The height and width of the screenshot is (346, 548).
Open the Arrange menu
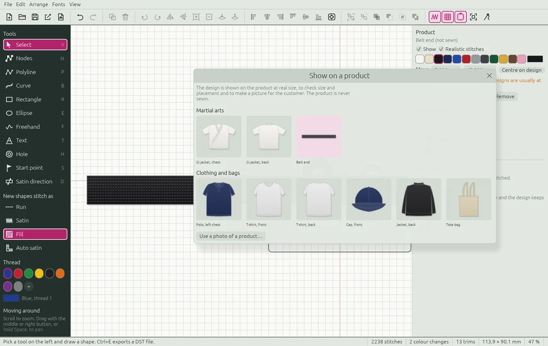[x=39, y=4]
